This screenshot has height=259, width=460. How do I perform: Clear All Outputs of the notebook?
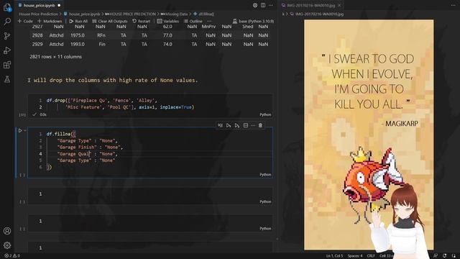110,21
